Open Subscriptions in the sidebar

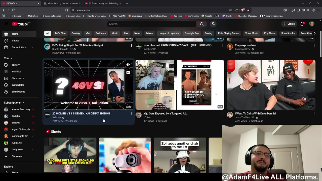[19, 47]
